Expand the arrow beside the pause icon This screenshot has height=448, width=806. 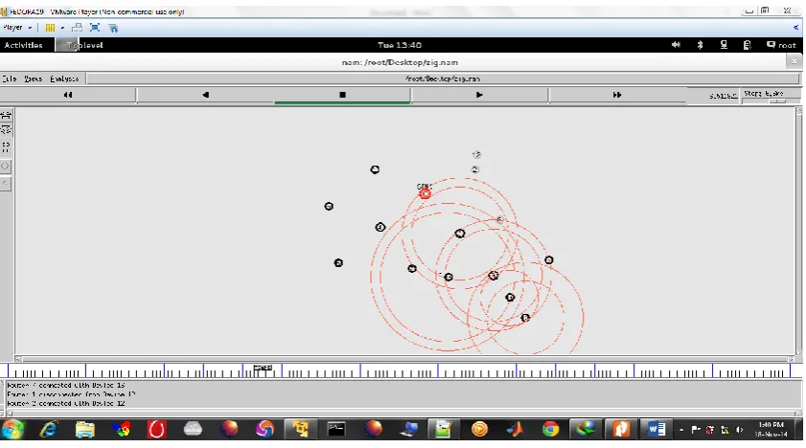62,28
